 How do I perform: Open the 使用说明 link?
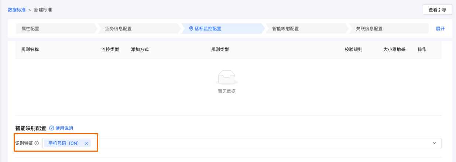[x=64, y=128]
